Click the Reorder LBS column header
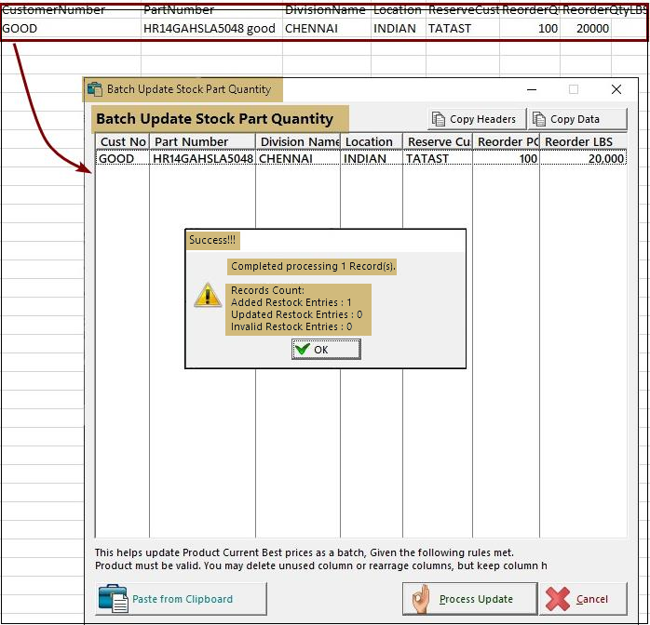This screenshot has width=650, height=625. point(583,141)
